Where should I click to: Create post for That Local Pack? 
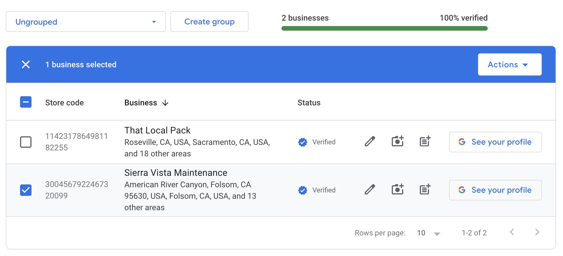[x=425, y=141]
